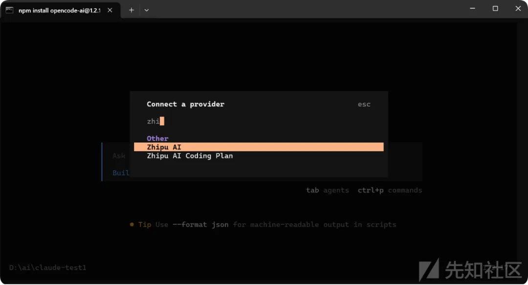Click the Other category heading
Viewport: 528px width, 285px height.
(x=157, y=139)
